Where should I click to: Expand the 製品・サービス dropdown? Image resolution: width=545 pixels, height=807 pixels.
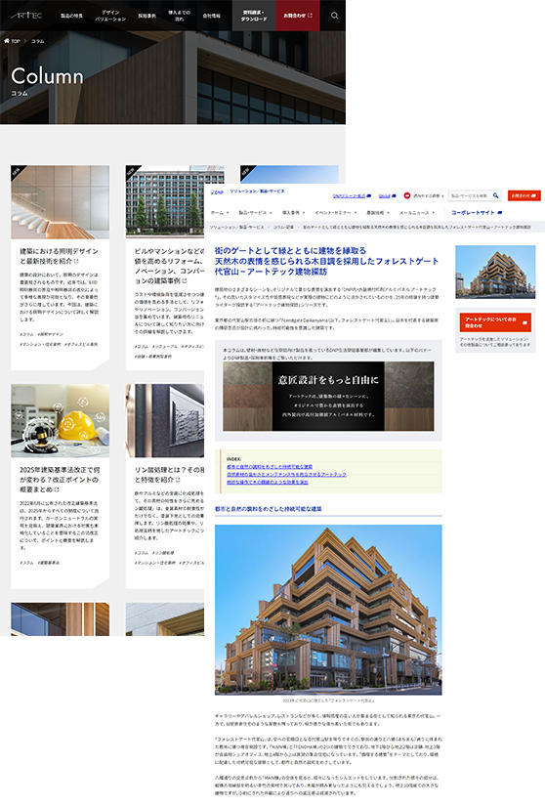[255, 213]
